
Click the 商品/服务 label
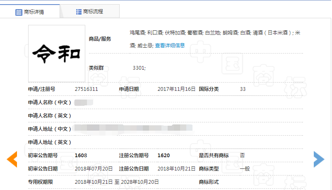pos(100,39)
